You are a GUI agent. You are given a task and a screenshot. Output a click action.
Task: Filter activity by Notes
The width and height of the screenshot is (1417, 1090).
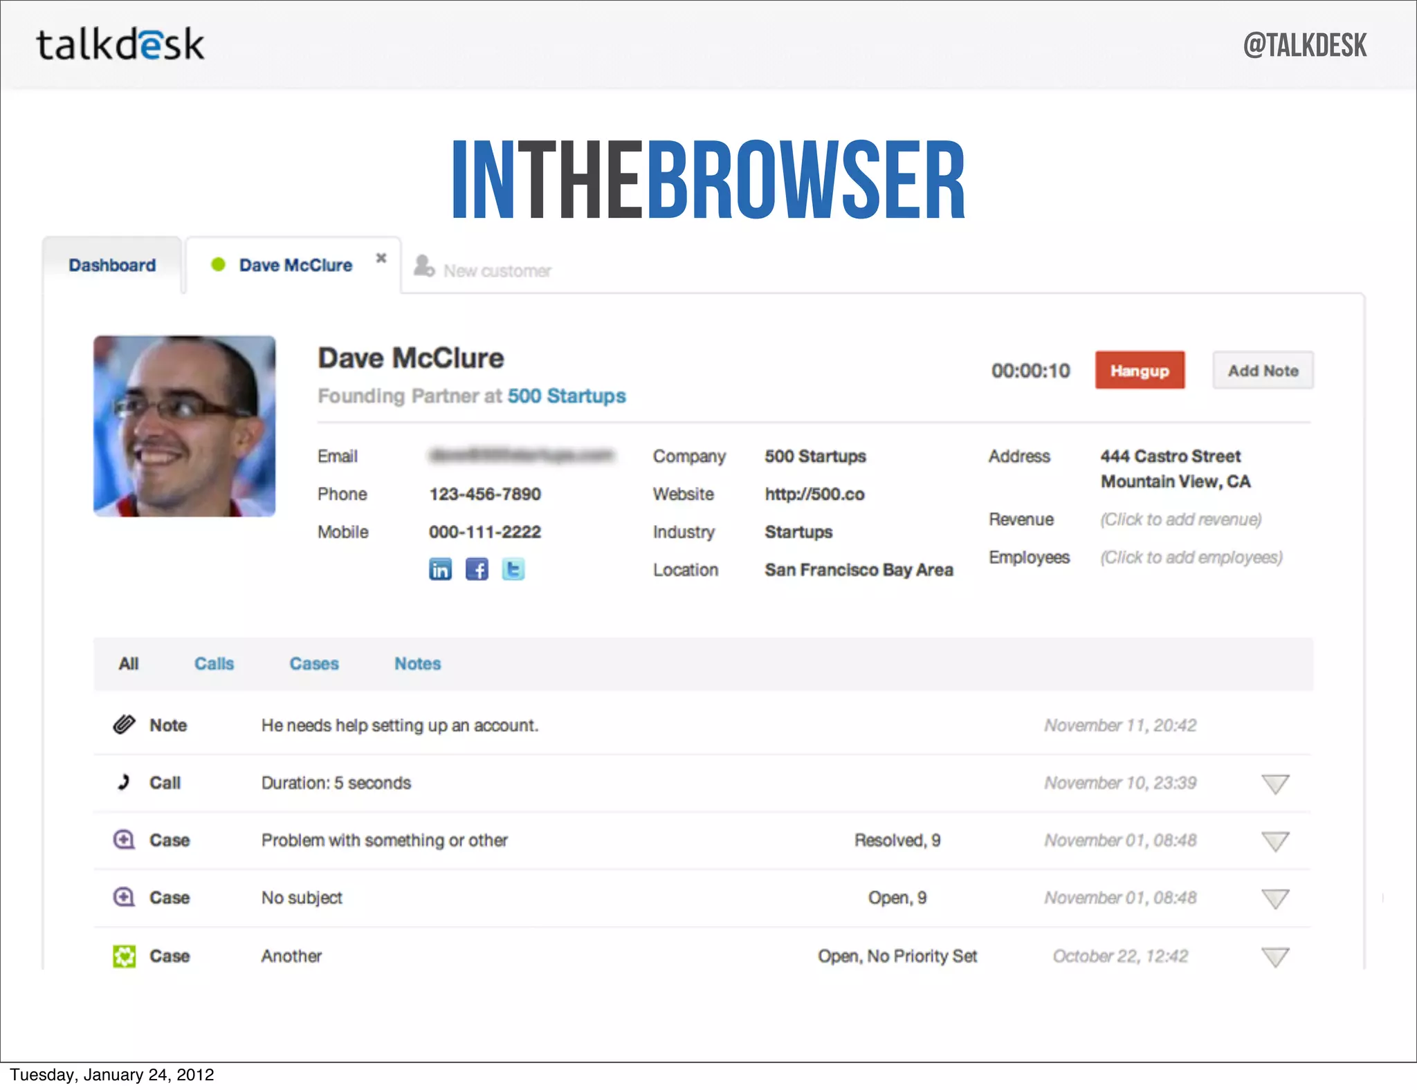417,663
